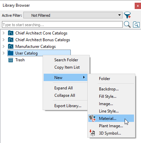Image resolution: width=141 pixels, height=143 pixels.
Task: Choose Search Folder from context menu
Action: coord(66,60)
